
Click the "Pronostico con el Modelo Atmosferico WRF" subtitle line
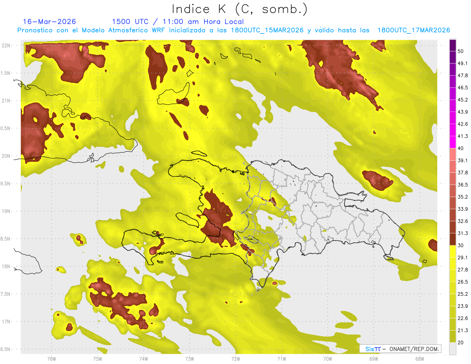pyautogui.click(x=234, y=30)
